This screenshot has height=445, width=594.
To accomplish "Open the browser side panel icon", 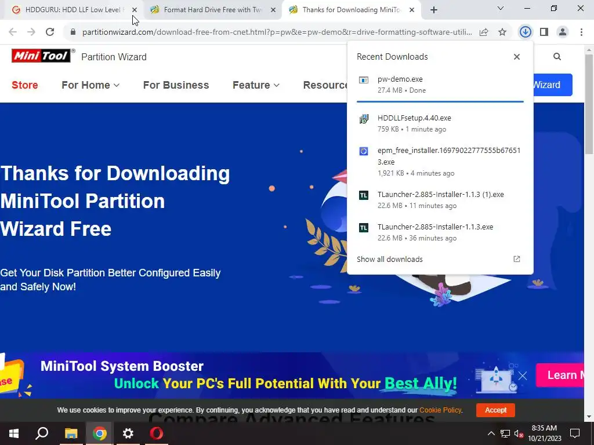I will click(x=544, y=32).
